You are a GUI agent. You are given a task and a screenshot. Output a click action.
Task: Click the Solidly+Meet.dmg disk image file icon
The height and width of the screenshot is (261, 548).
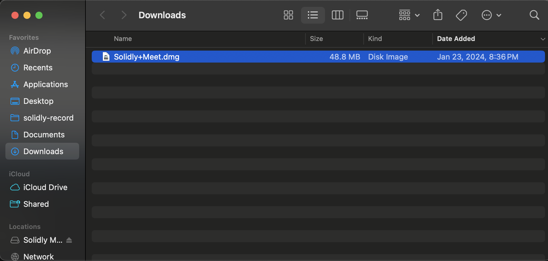[106, 57]
